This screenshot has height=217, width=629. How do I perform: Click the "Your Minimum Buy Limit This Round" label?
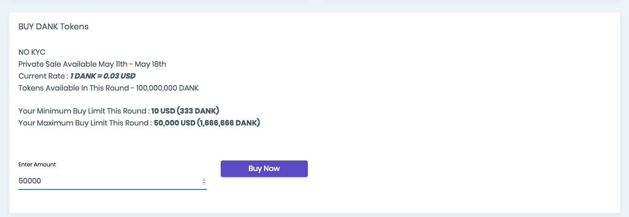pyautogui.click(x=84, y=111)
